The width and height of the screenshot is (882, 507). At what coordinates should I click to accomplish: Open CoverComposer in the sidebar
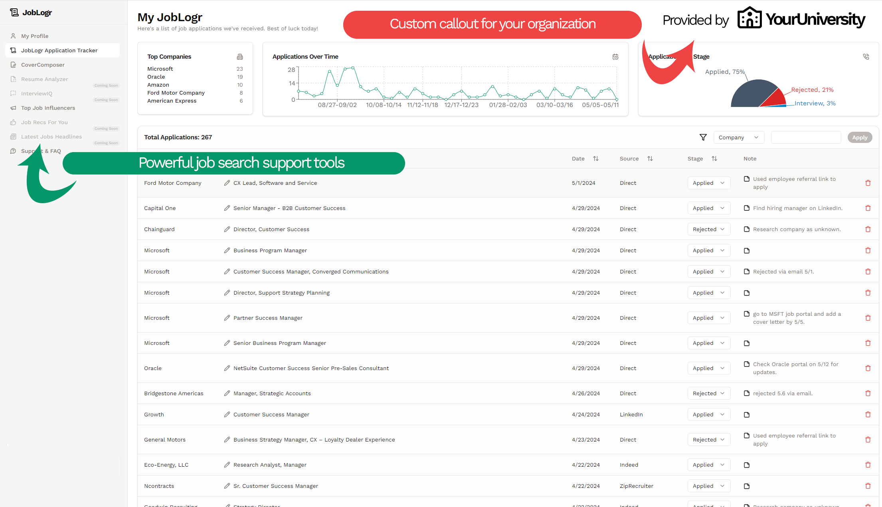click(x=43, y=65)
